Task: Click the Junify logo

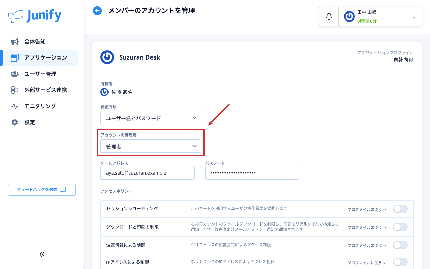Action: click(x=35, y=16)
